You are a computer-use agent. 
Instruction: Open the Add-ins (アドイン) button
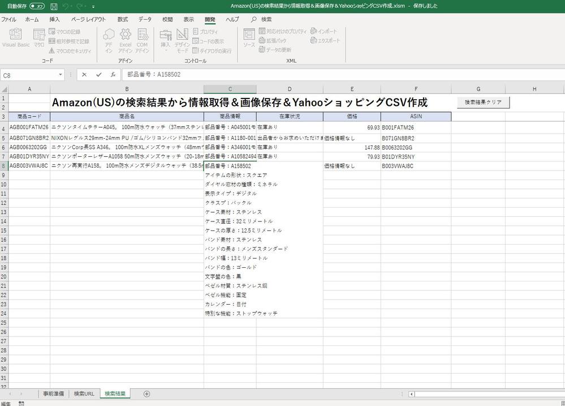coord(109,40)
